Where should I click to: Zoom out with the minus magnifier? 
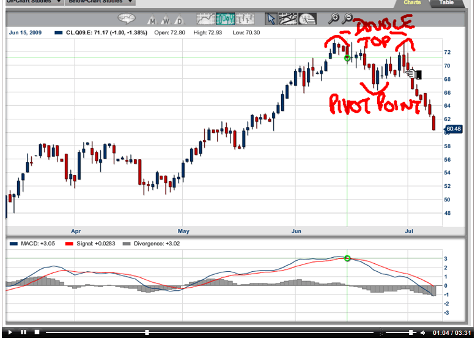347,18
